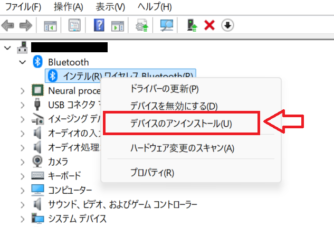Select the インテル(R) ワイヤレス Bluetooth device row
Screen dimensions: 334x227
[120, 75]
